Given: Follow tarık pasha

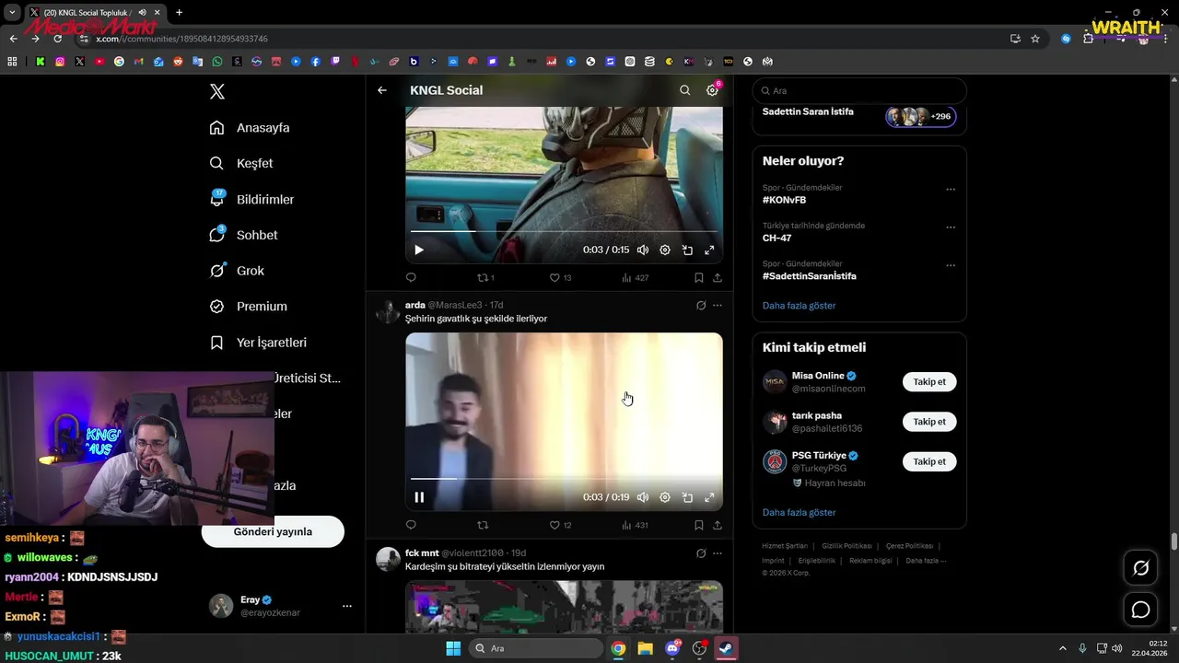Looking at the screenshot, I should coord(929,422).
